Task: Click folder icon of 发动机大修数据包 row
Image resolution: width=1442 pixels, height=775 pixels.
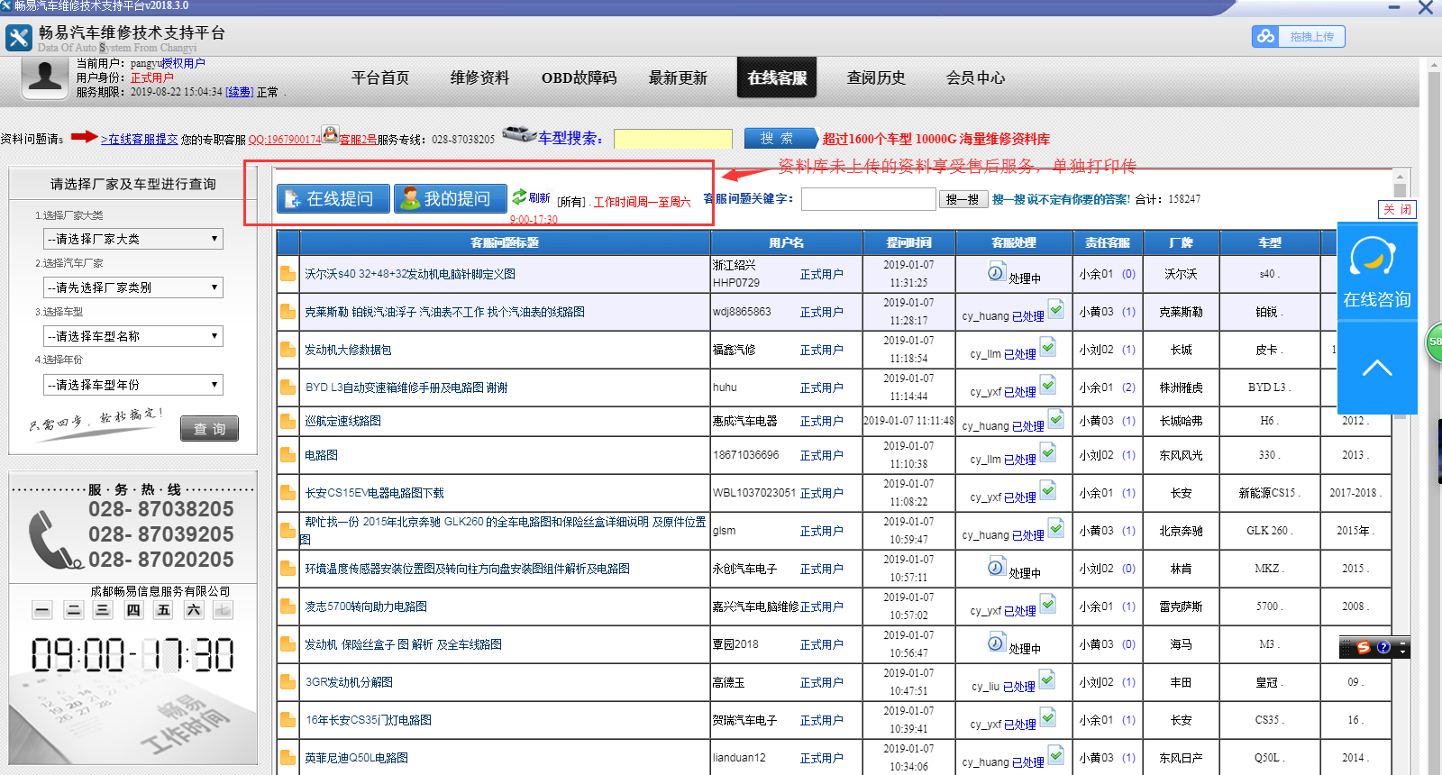Action: 287,350
